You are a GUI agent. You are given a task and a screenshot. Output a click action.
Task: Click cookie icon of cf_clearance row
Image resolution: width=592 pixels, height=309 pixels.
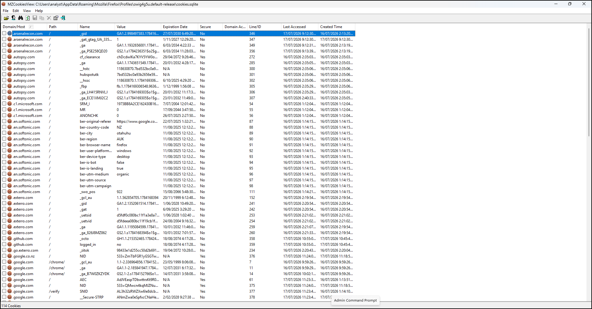click(10, 57)
